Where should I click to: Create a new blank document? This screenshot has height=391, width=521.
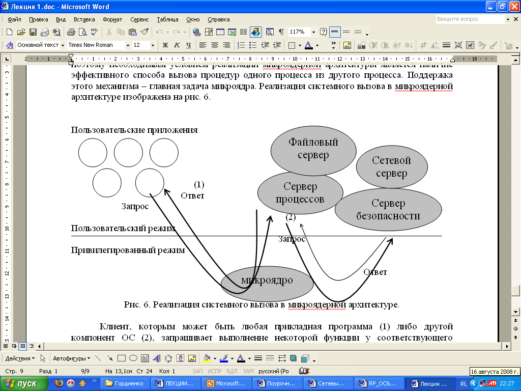click(9, 32)
